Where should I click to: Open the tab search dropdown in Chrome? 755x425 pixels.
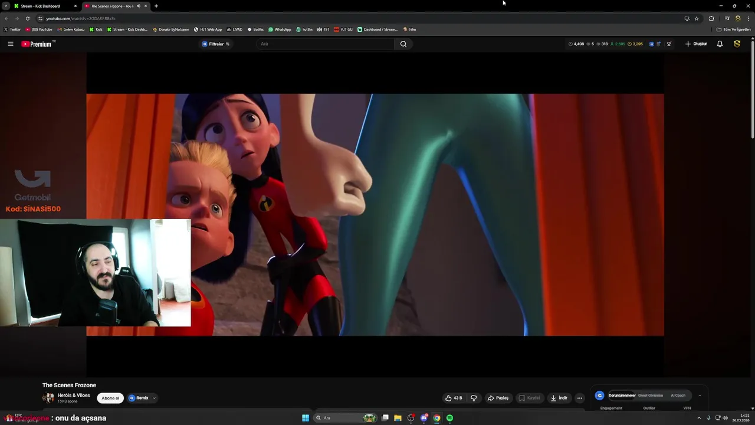[5, 6]
